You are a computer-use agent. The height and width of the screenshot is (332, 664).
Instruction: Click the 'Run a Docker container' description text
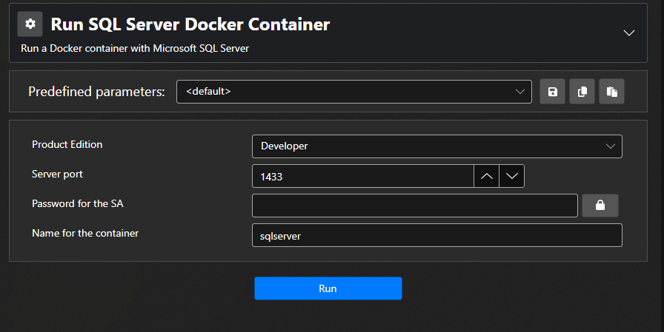pyautogui.click(x=135, y=48)
